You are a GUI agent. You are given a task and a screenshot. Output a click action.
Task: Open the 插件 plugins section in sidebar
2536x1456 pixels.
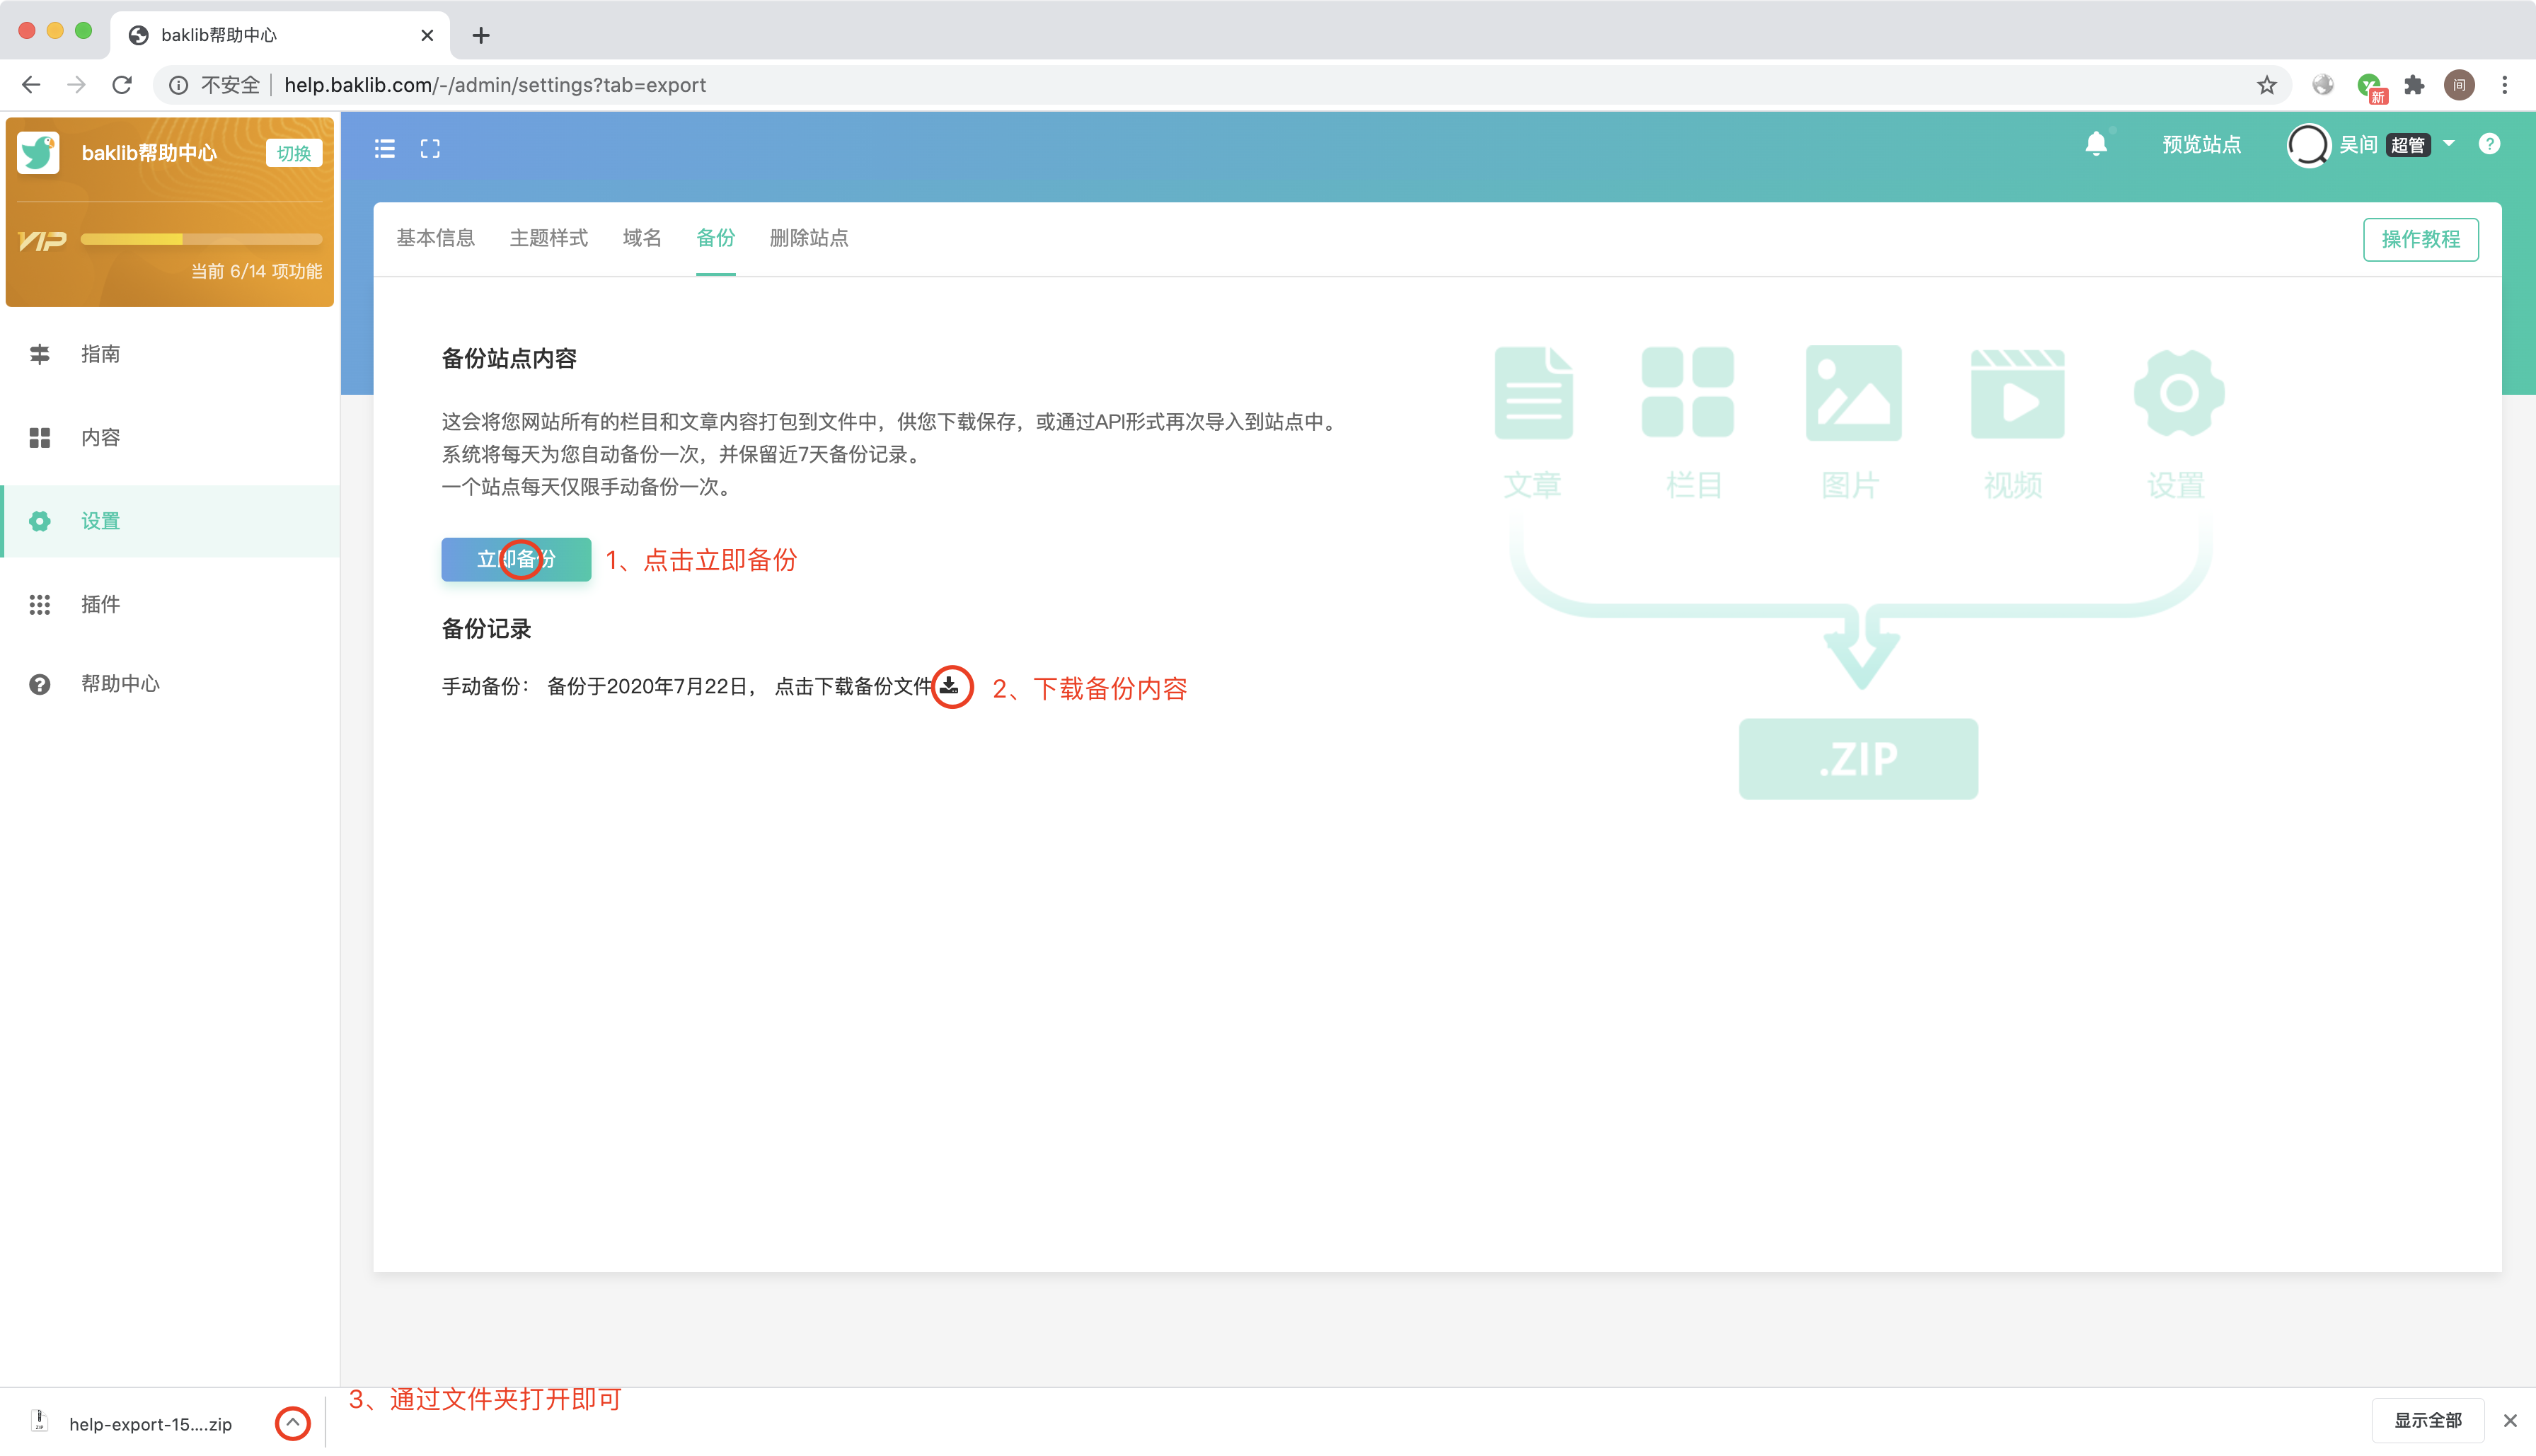tap(100, 604)
